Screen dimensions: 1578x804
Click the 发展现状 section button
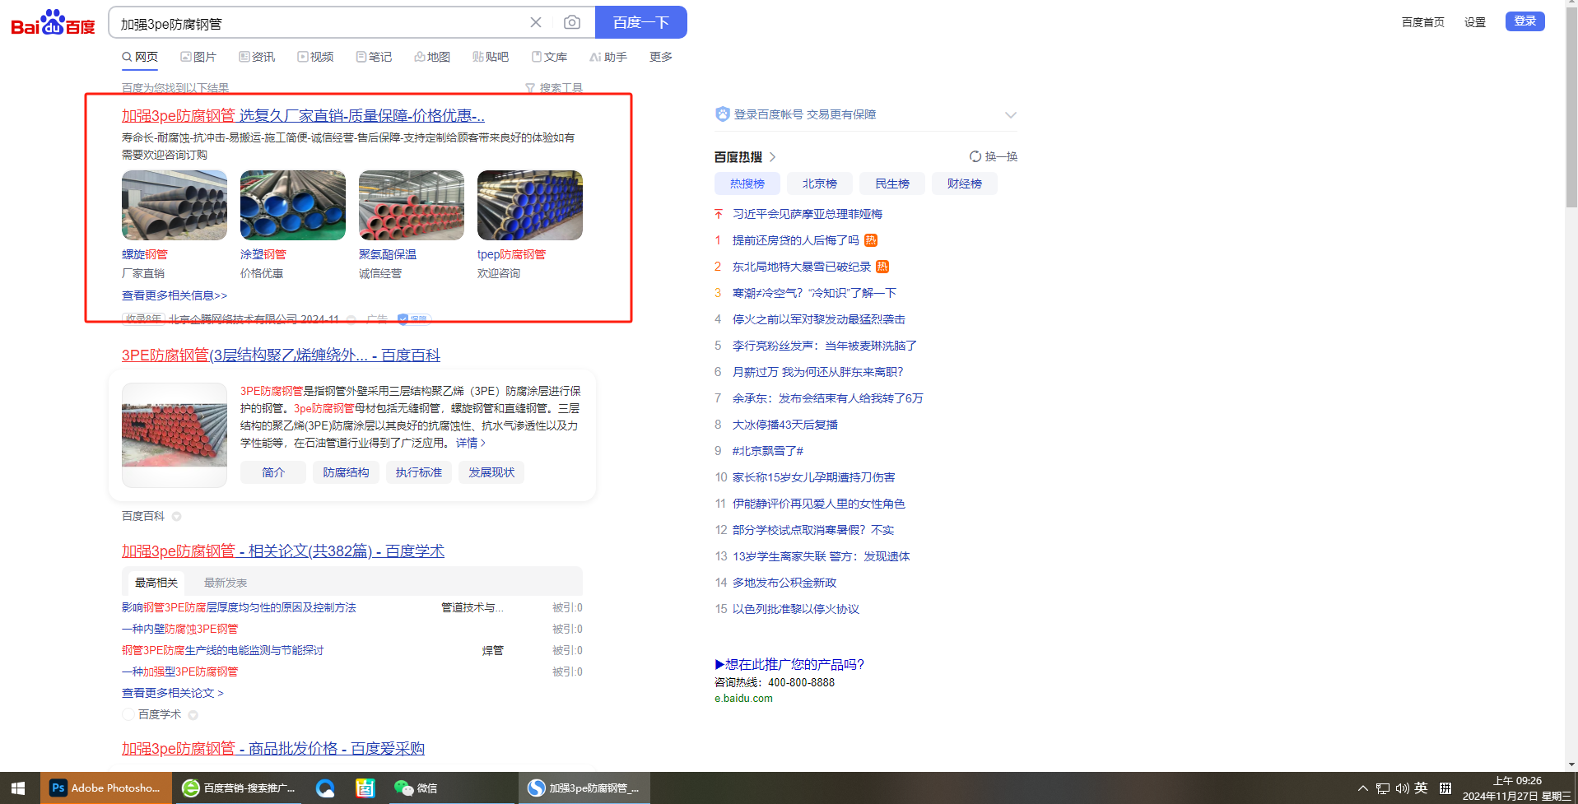[491, 472]
